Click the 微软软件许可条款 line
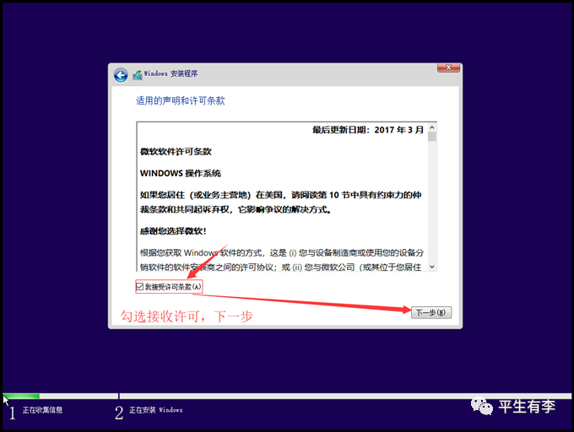 pos(176,151)
